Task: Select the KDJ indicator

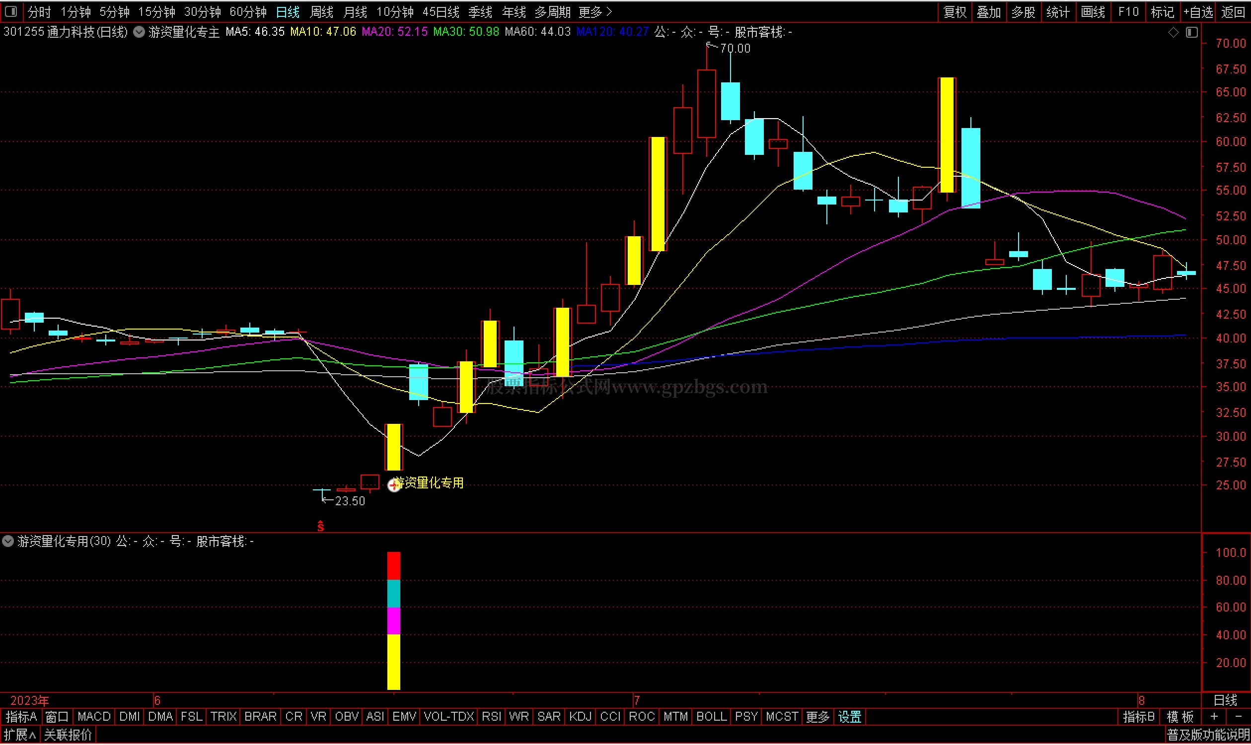Action: click(581, 717)
